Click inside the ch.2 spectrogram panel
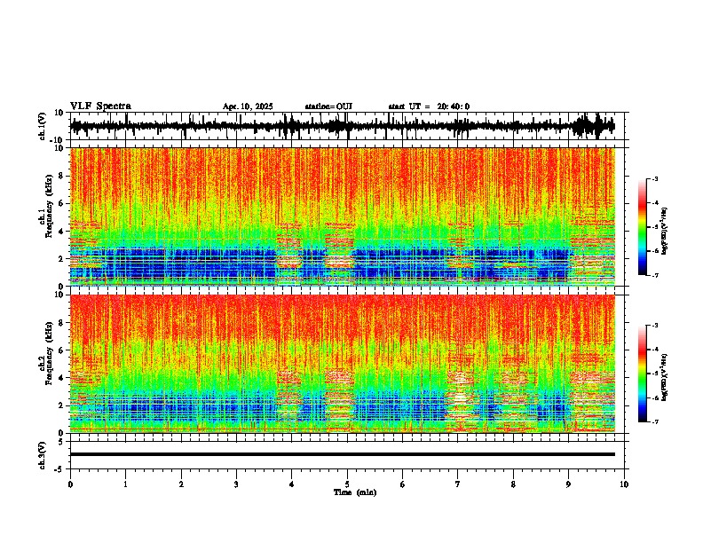Image resolution: width=703 pixels, height=543 pixels. point(342,364)
